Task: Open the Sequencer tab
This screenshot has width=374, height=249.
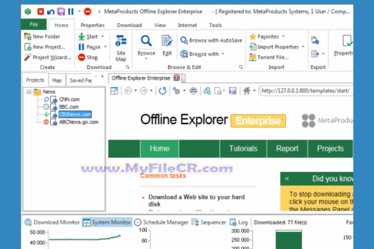Action: click(x=209, y=223)
